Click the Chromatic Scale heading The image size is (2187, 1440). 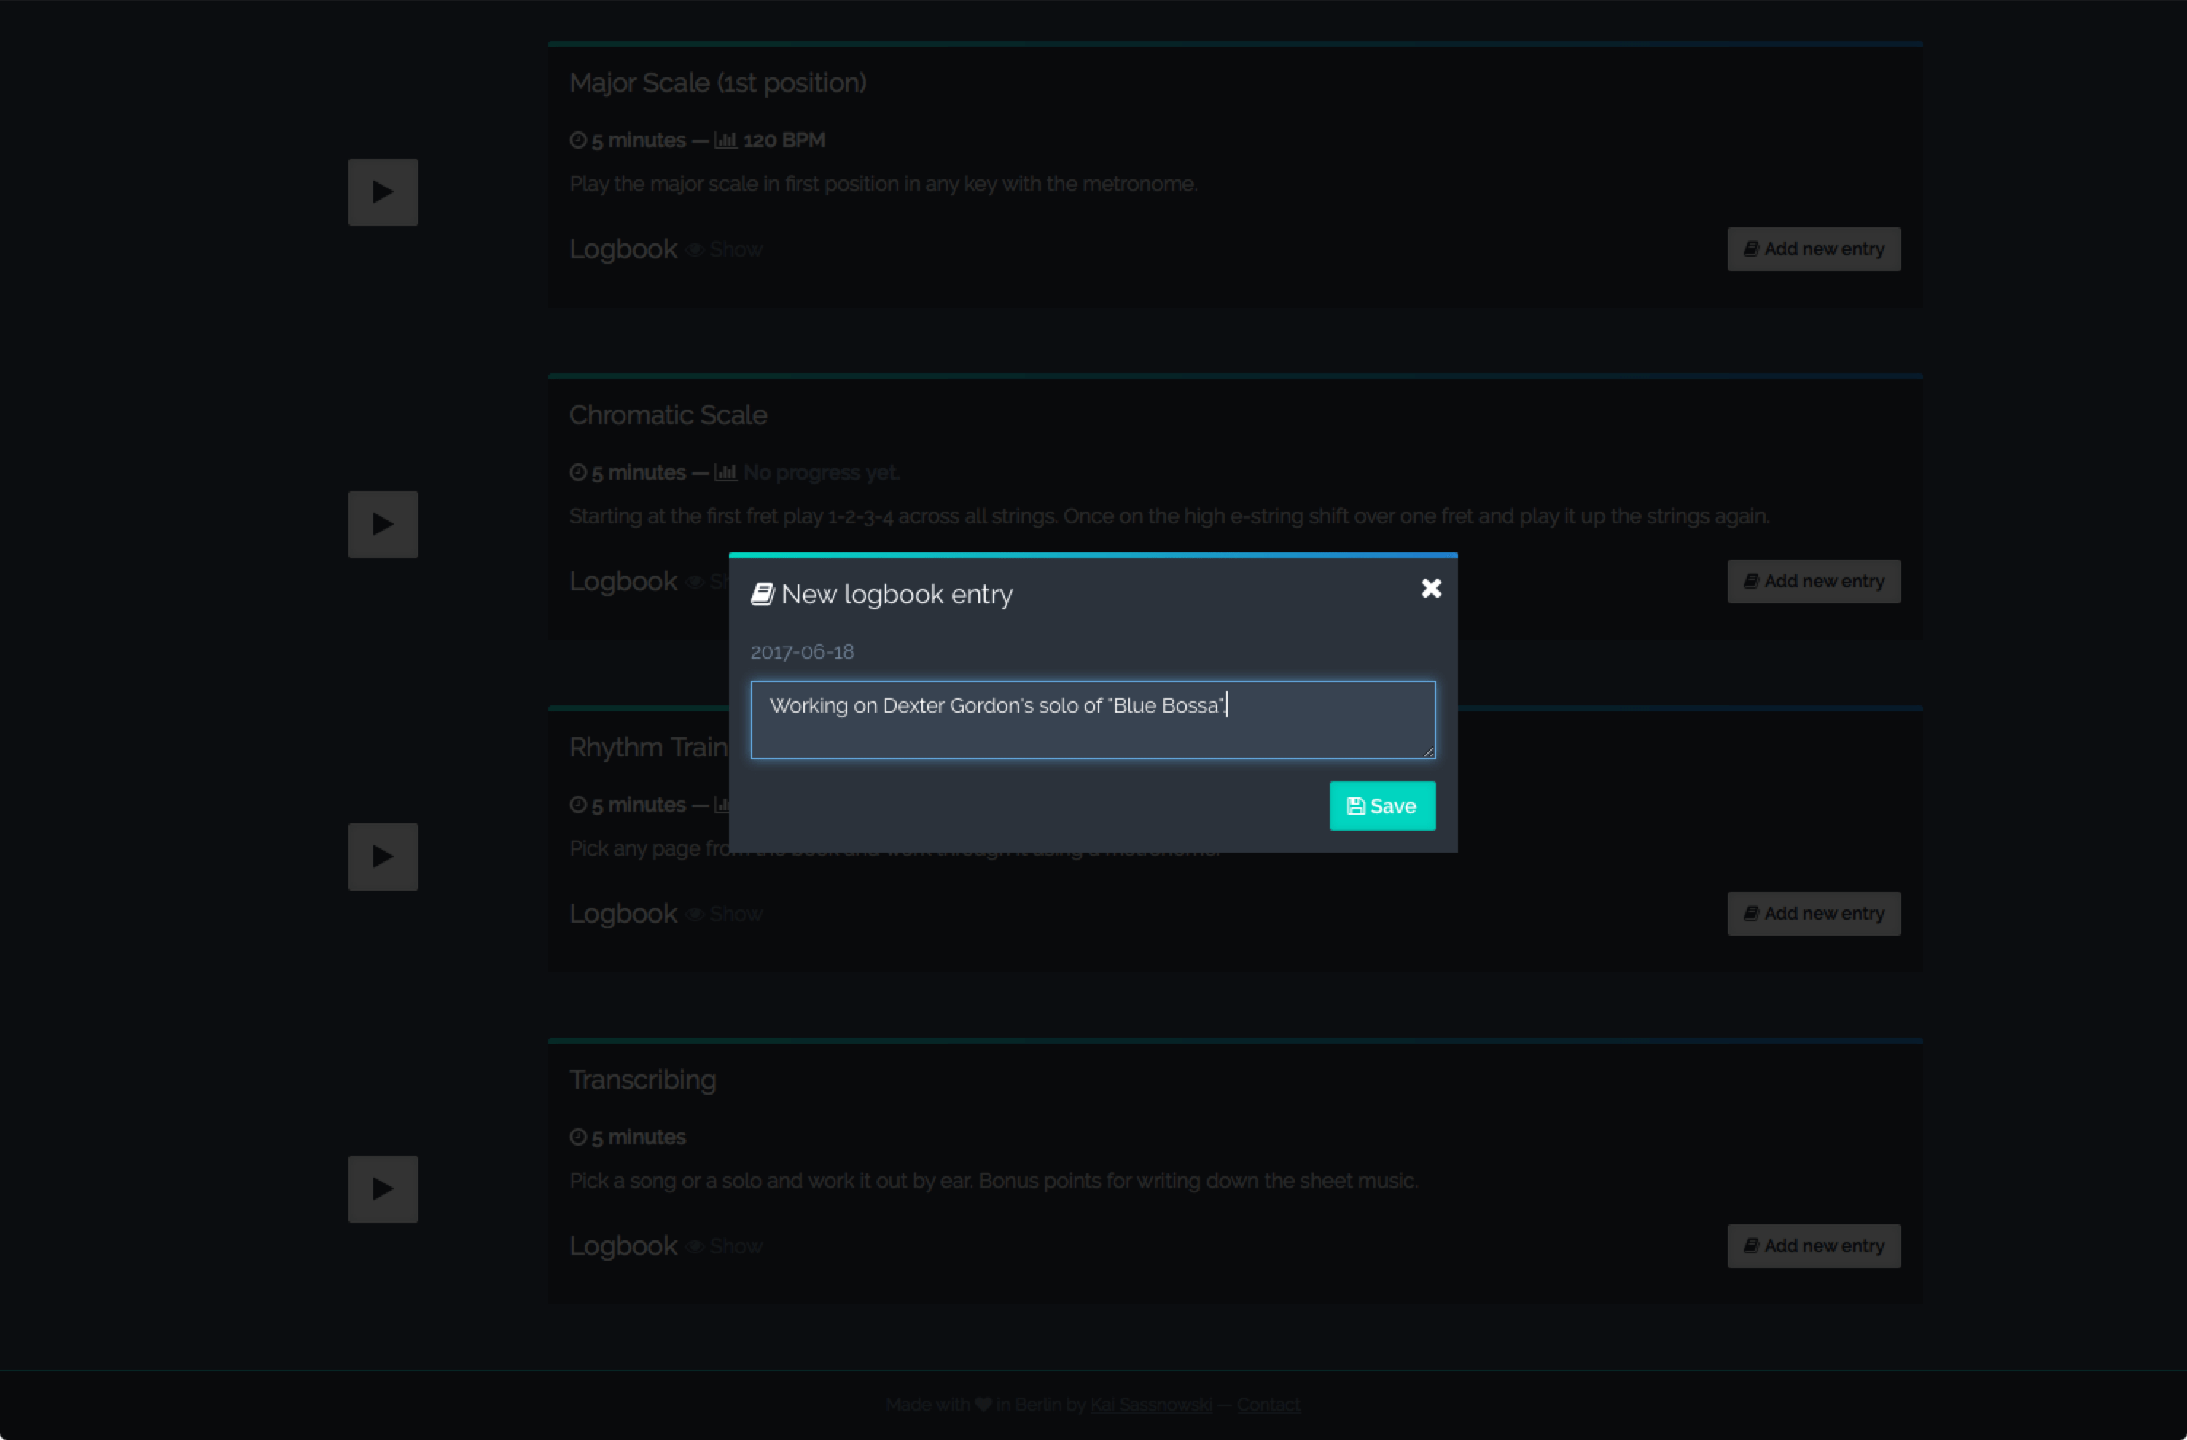668,415
